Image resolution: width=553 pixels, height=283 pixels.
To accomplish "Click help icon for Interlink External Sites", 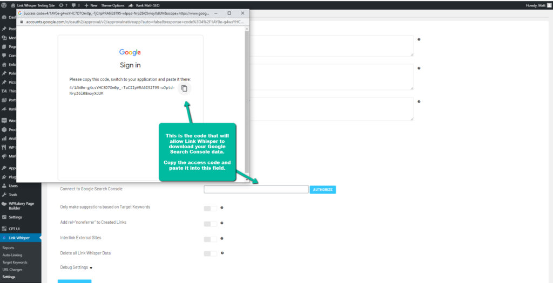I will [x=222, y=238].
